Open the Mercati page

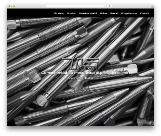pyautogui.click(x=114, y=13)
